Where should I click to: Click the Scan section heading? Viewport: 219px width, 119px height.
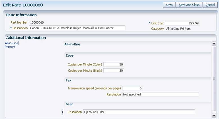pos(69,104)
